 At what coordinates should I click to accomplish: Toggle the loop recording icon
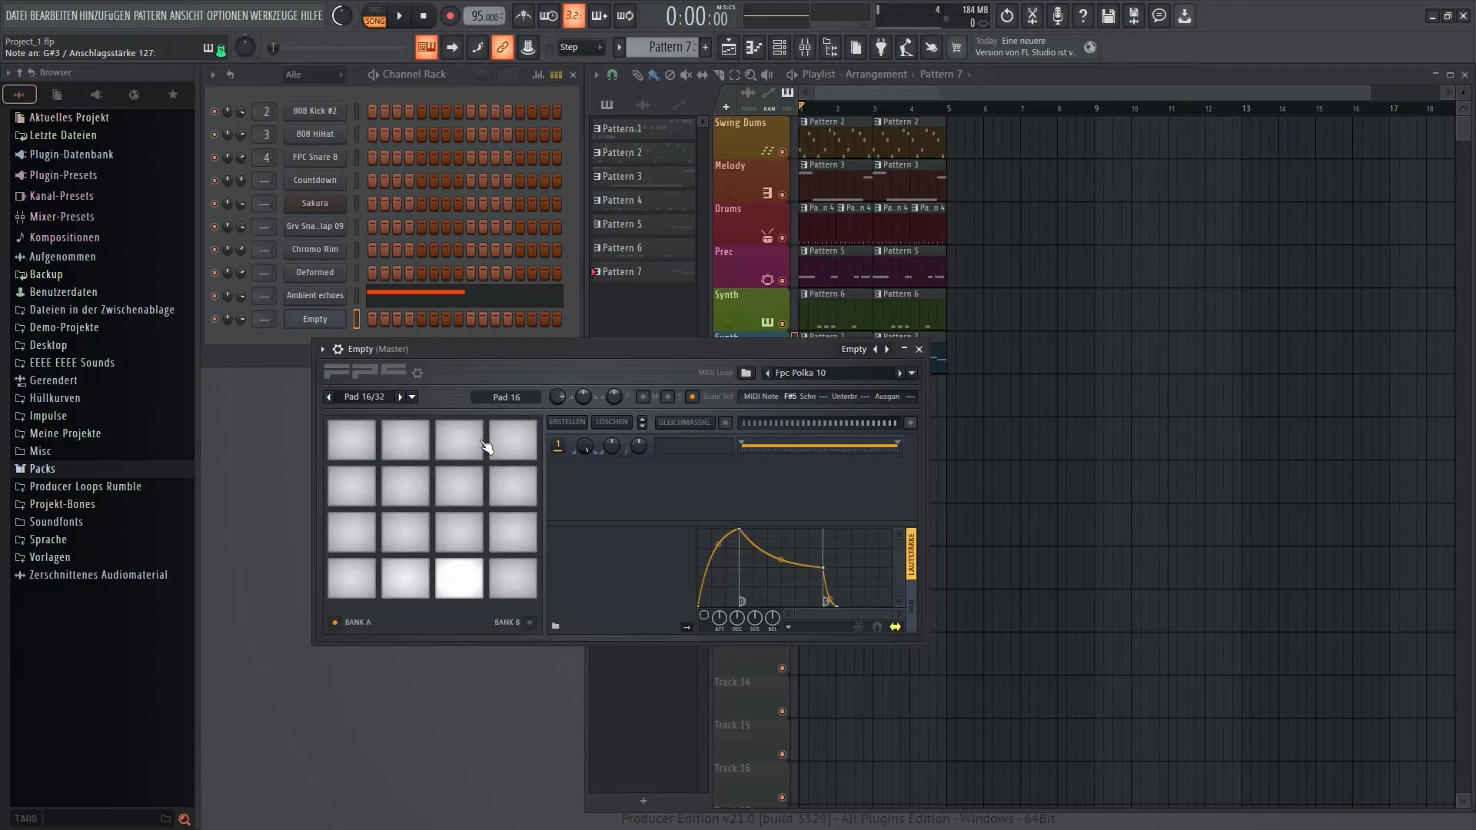coord(625,15)
